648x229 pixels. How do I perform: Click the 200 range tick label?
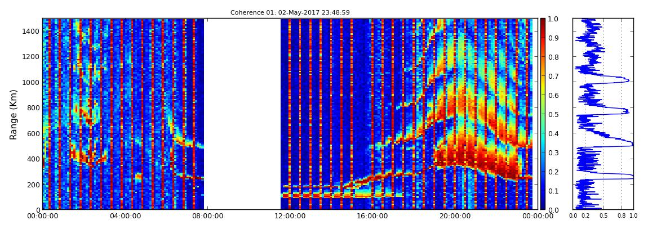32,185
